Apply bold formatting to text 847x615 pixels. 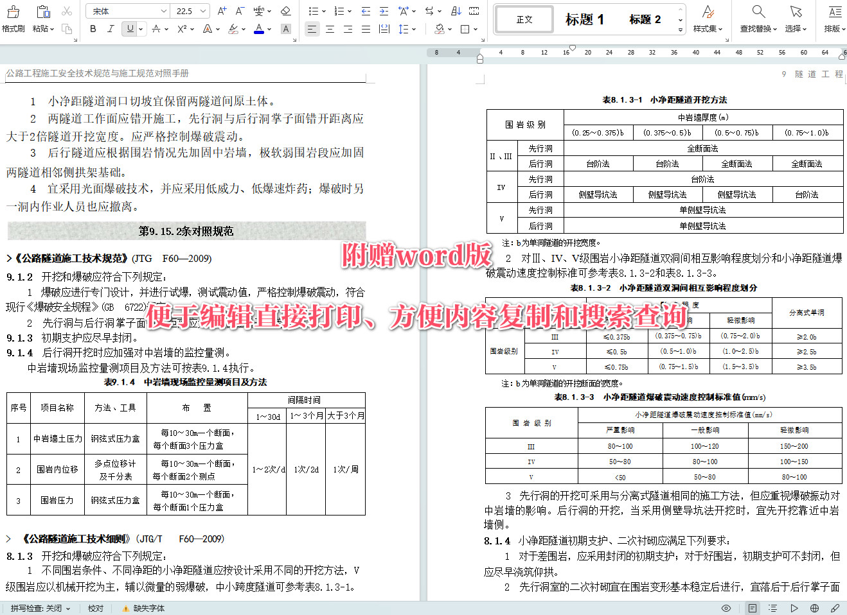pos(93,30)
